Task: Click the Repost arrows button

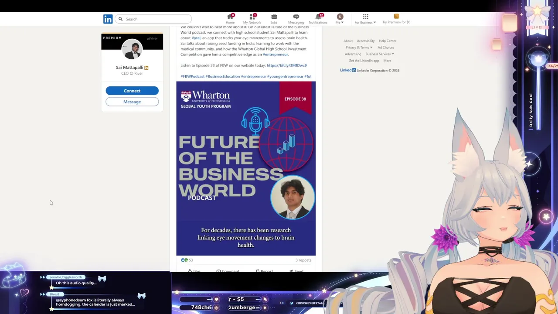Action: point(264,271)
